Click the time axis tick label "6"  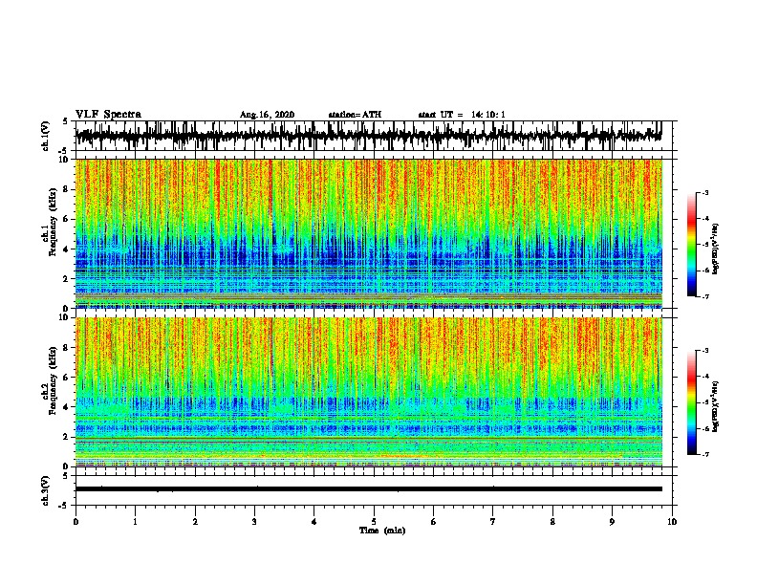coord(434,522)
